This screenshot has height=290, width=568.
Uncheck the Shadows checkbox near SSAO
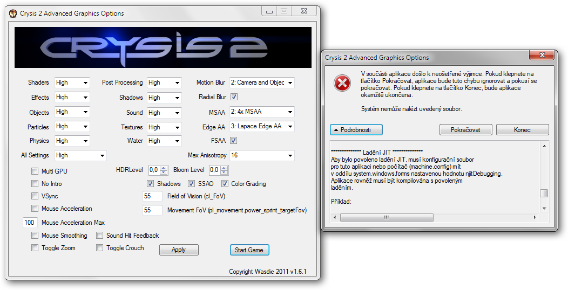pyautogui.click(x=150, y=184)
